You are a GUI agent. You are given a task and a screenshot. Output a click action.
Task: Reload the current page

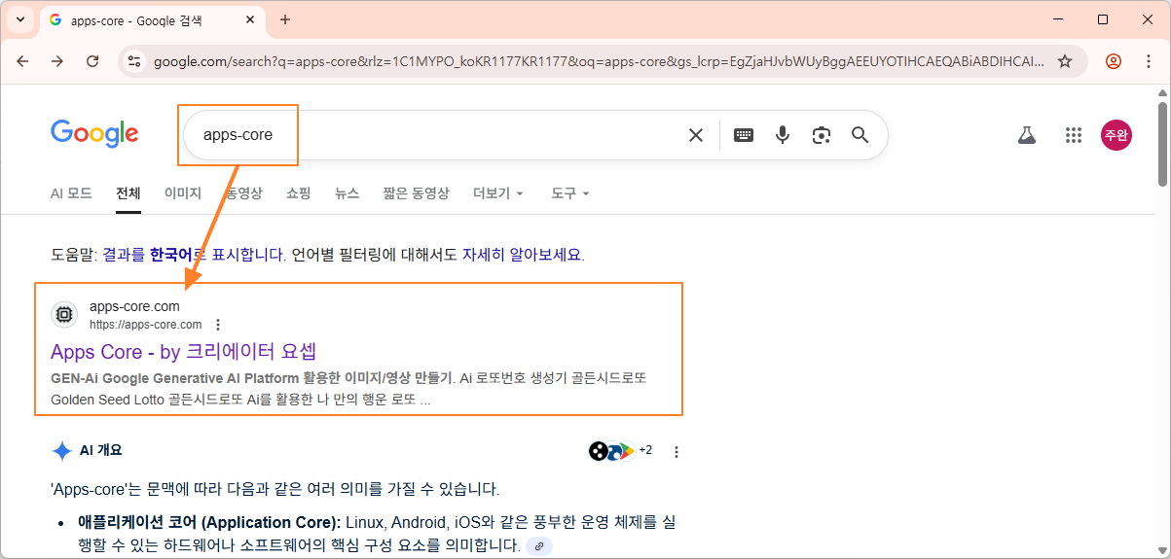click(92, 61)
